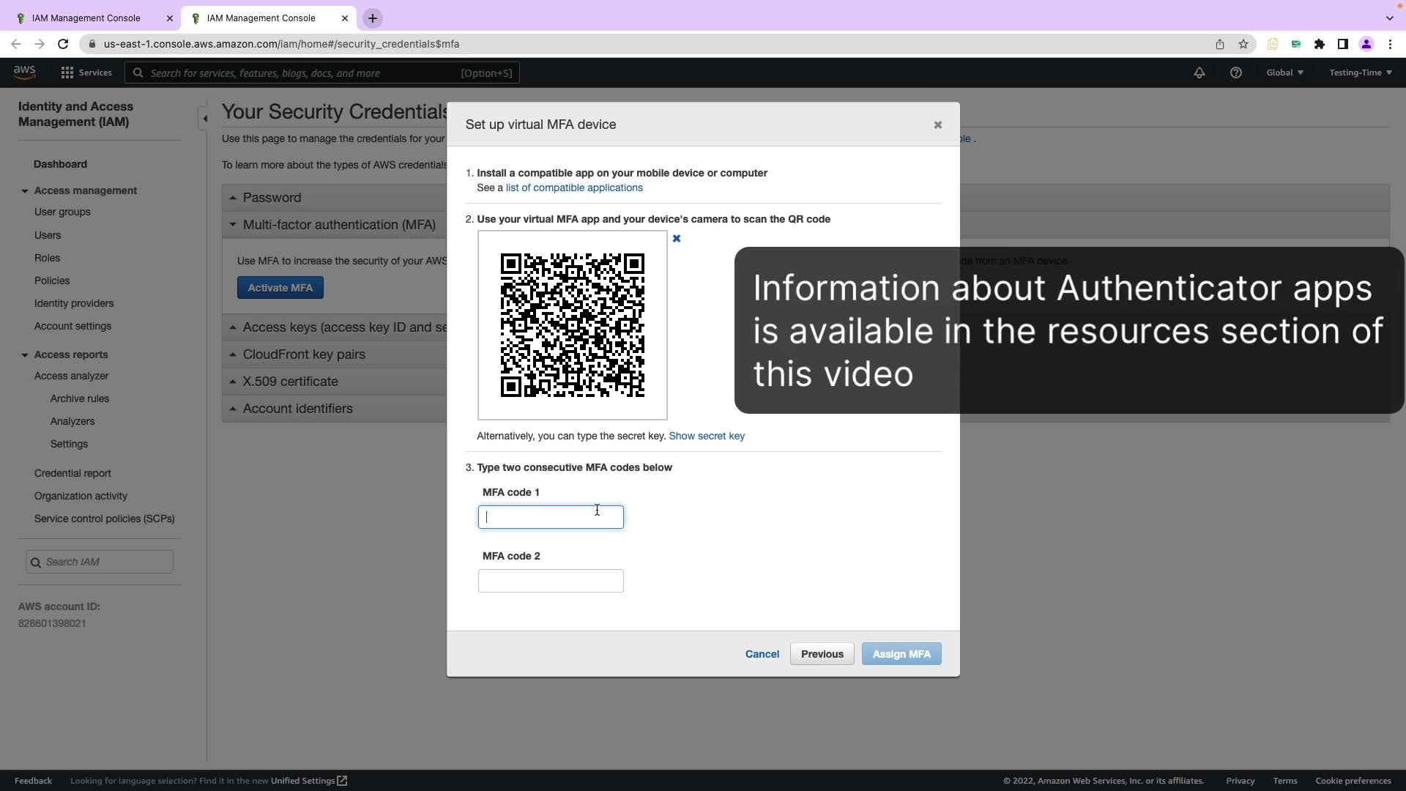This screenshot has height=791, width=1406.
Task: Hide the QR code with blue X
Action: pyautogui.click(x=677, y=239)
